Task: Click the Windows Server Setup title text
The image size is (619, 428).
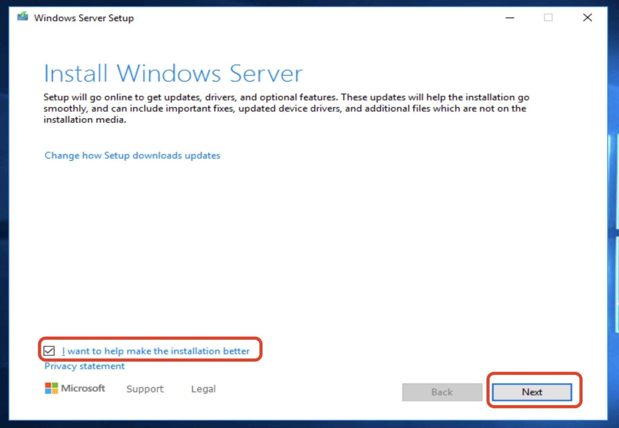Action: pyautogui.click(x=84, y=18)
